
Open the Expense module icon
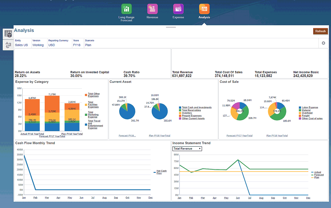[x=178, y=9]
